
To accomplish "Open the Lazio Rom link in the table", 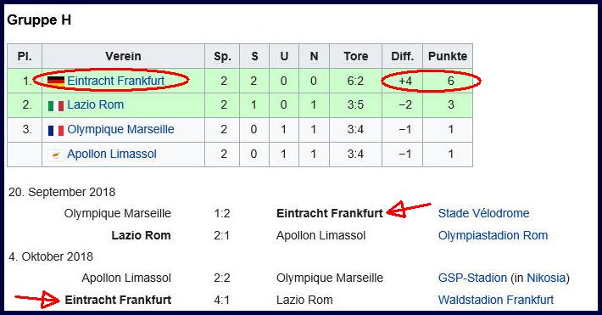I will point(95,104).
